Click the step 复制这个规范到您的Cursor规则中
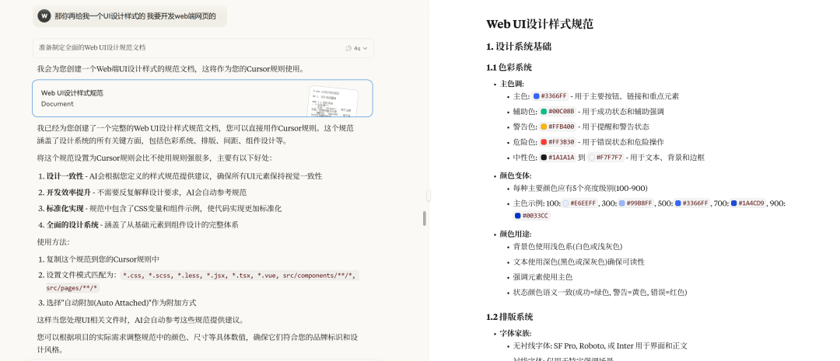 [x=103, y=259]
